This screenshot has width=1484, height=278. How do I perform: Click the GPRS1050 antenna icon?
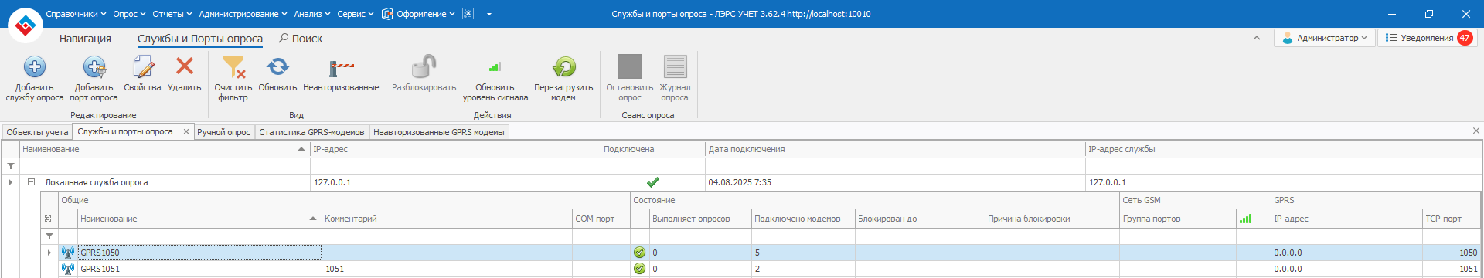[x=68, y=253]
